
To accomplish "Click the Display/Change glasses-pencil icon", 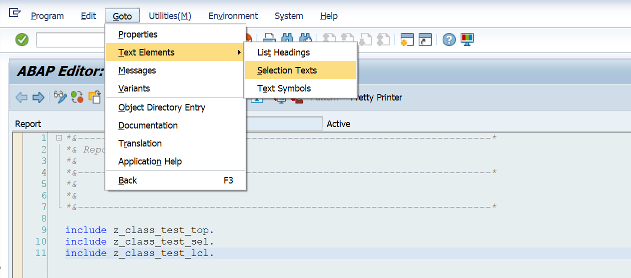I will [x=60, y=97].
